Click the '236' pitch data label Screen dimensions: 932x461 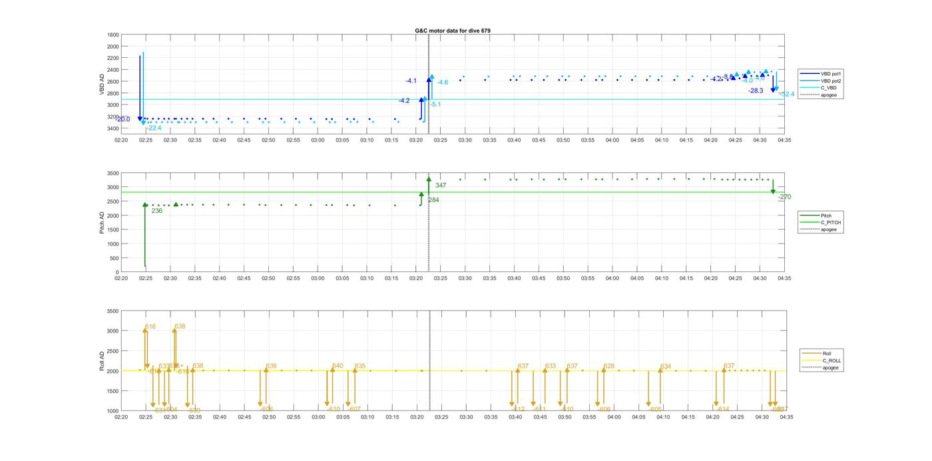click(157, 211)
